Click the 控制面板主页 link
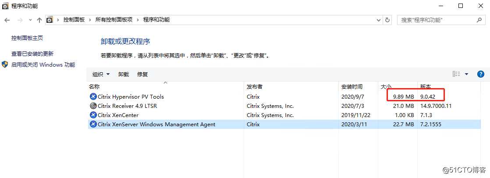This screenshot has height=178, width=490. pos(27,38)
